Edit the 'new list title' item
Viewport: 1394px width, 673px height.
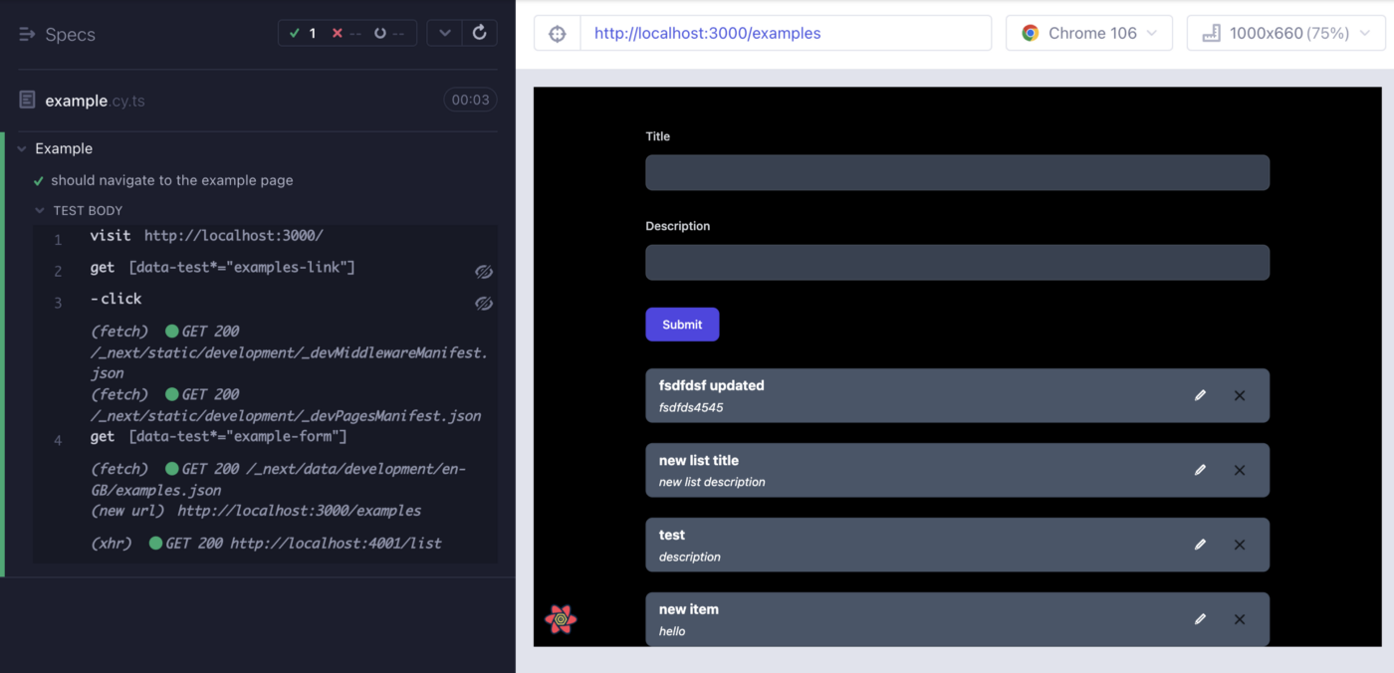tap(1200, 470)
